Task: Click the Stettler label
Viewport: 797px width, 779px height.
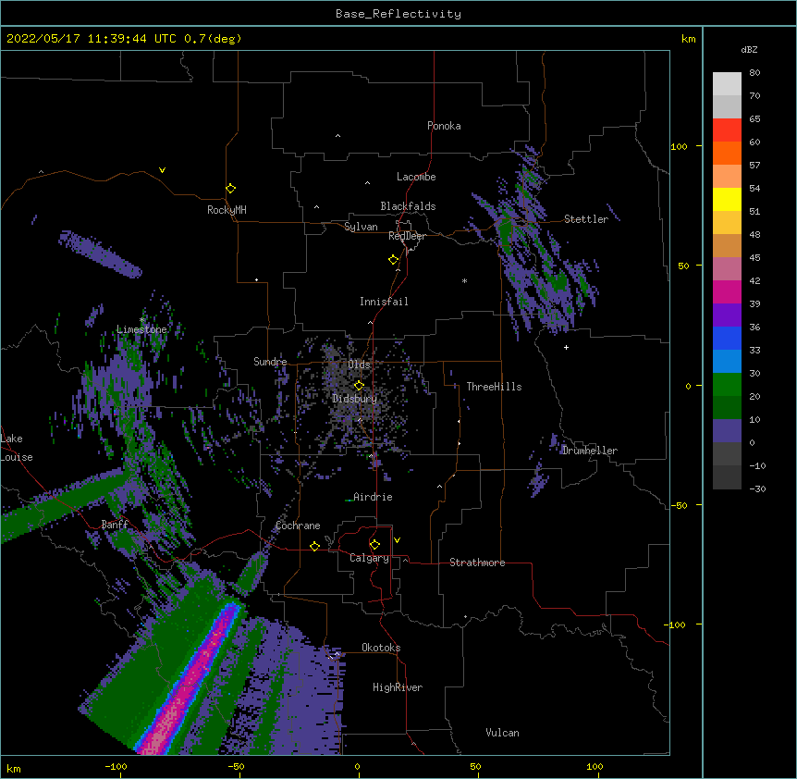Action: point(586,219)
